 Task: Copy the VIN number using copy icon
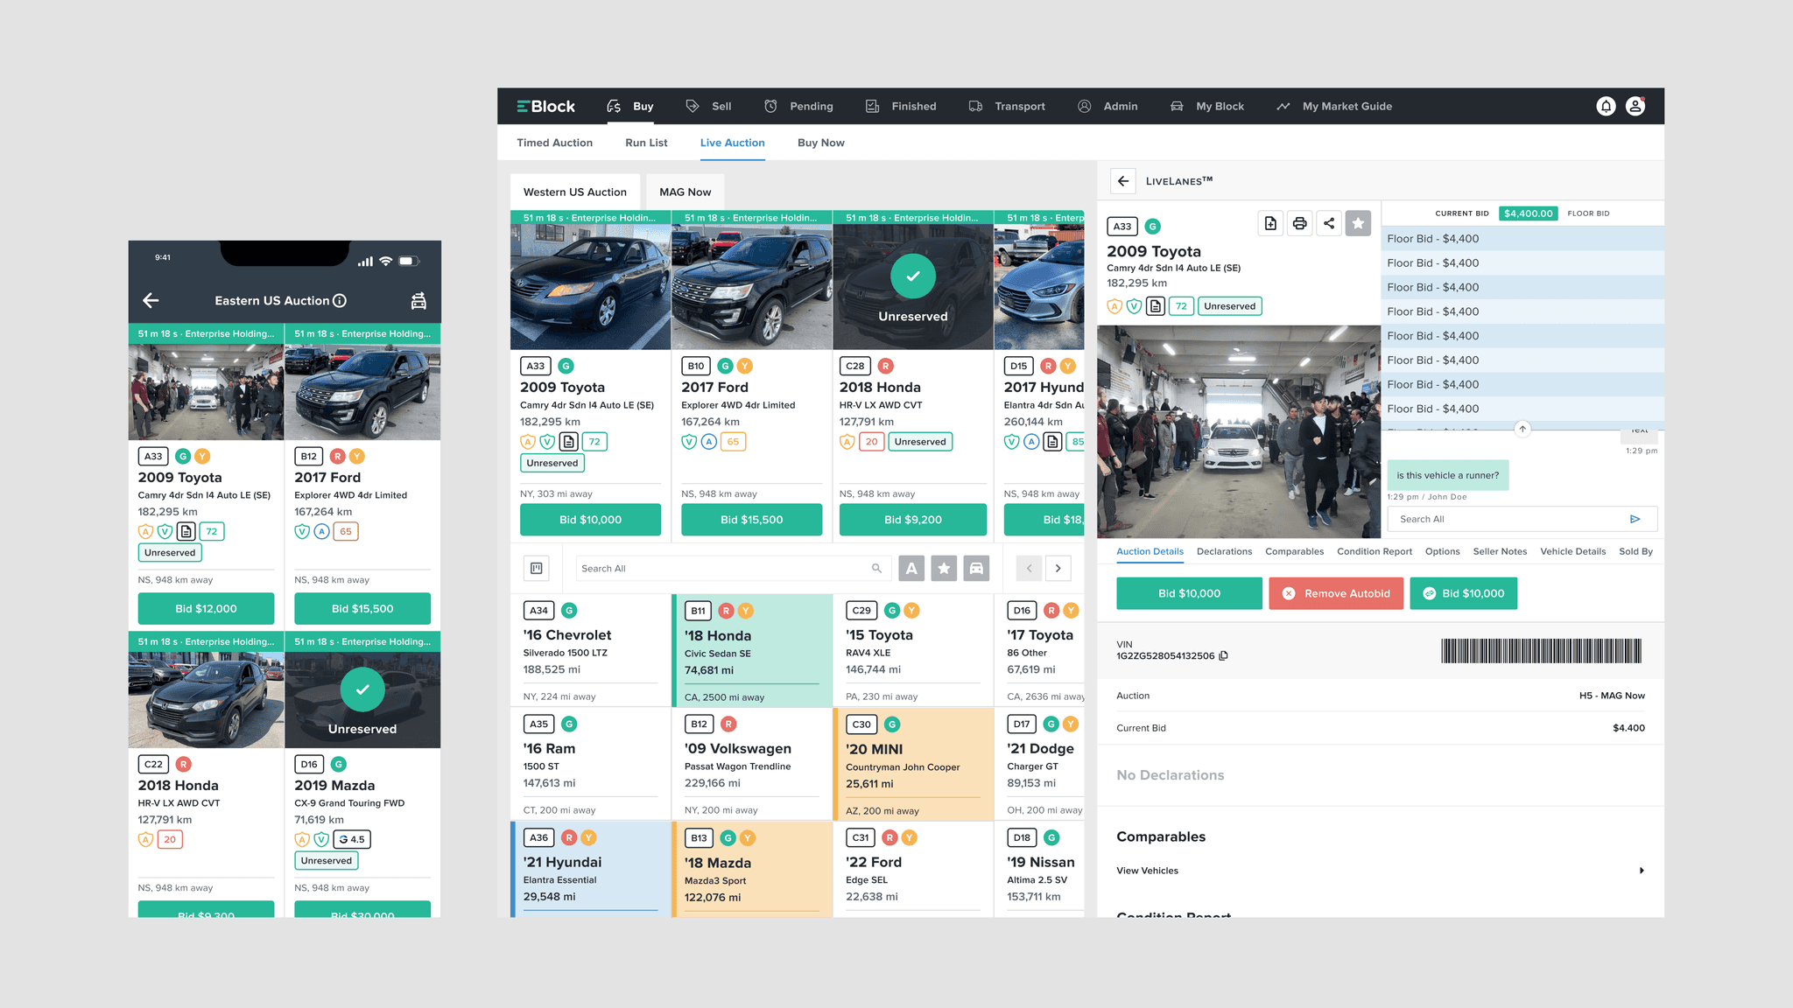[1224, 655]
